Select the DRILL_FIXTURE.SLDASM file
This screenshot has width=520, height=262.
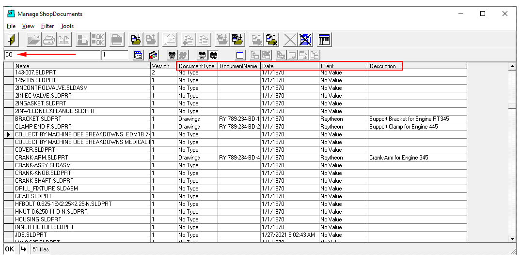47,188
